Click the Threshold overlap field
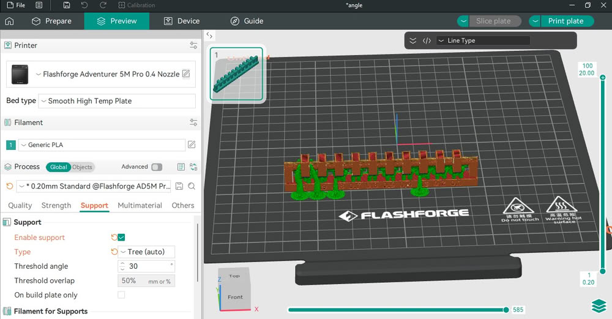 146,281
